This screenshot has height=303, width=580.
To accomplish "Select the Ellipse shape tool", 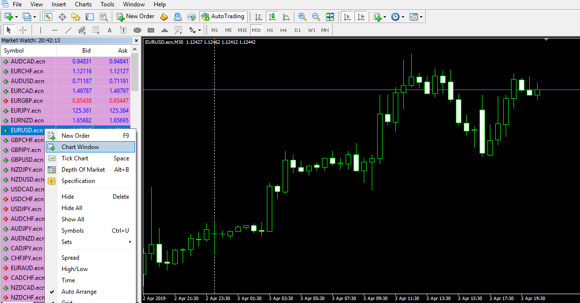I will [137, 30].
